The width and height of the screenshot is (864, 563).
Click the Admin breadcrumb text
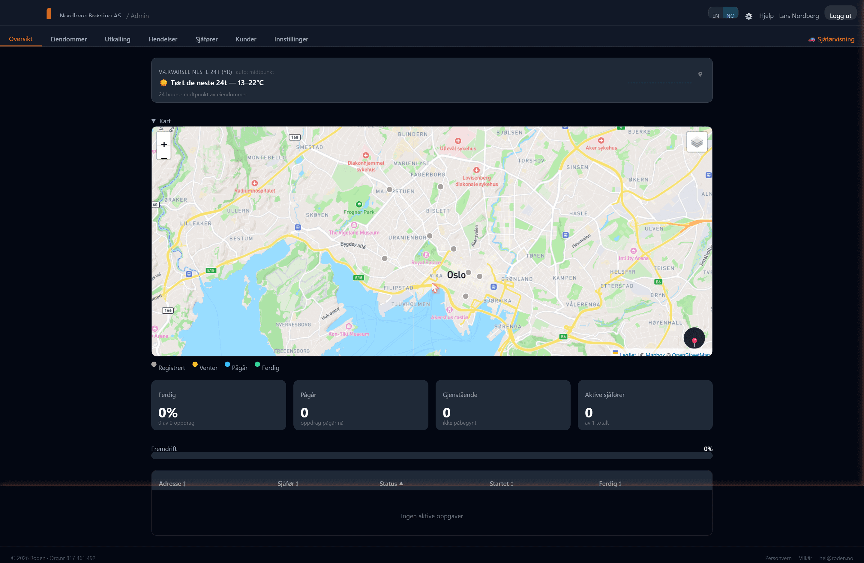140,16
